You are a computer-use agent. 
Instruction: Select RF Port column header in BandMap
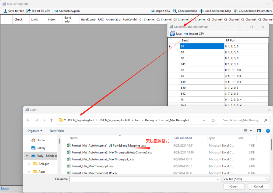coord(246,40)
